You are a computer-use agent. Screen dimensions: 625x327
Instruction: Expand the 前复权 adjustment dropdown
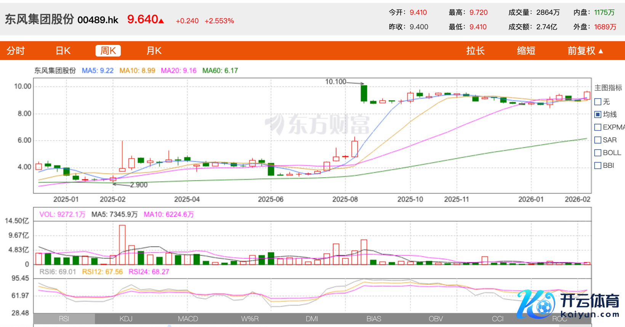[x=585, y=51]
